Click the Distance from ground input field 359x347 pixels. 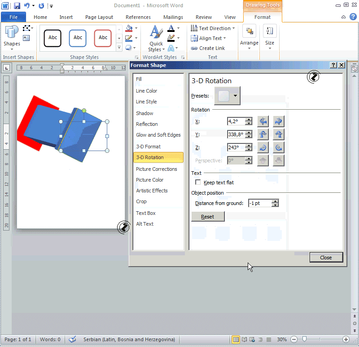(x=259, y=204)
